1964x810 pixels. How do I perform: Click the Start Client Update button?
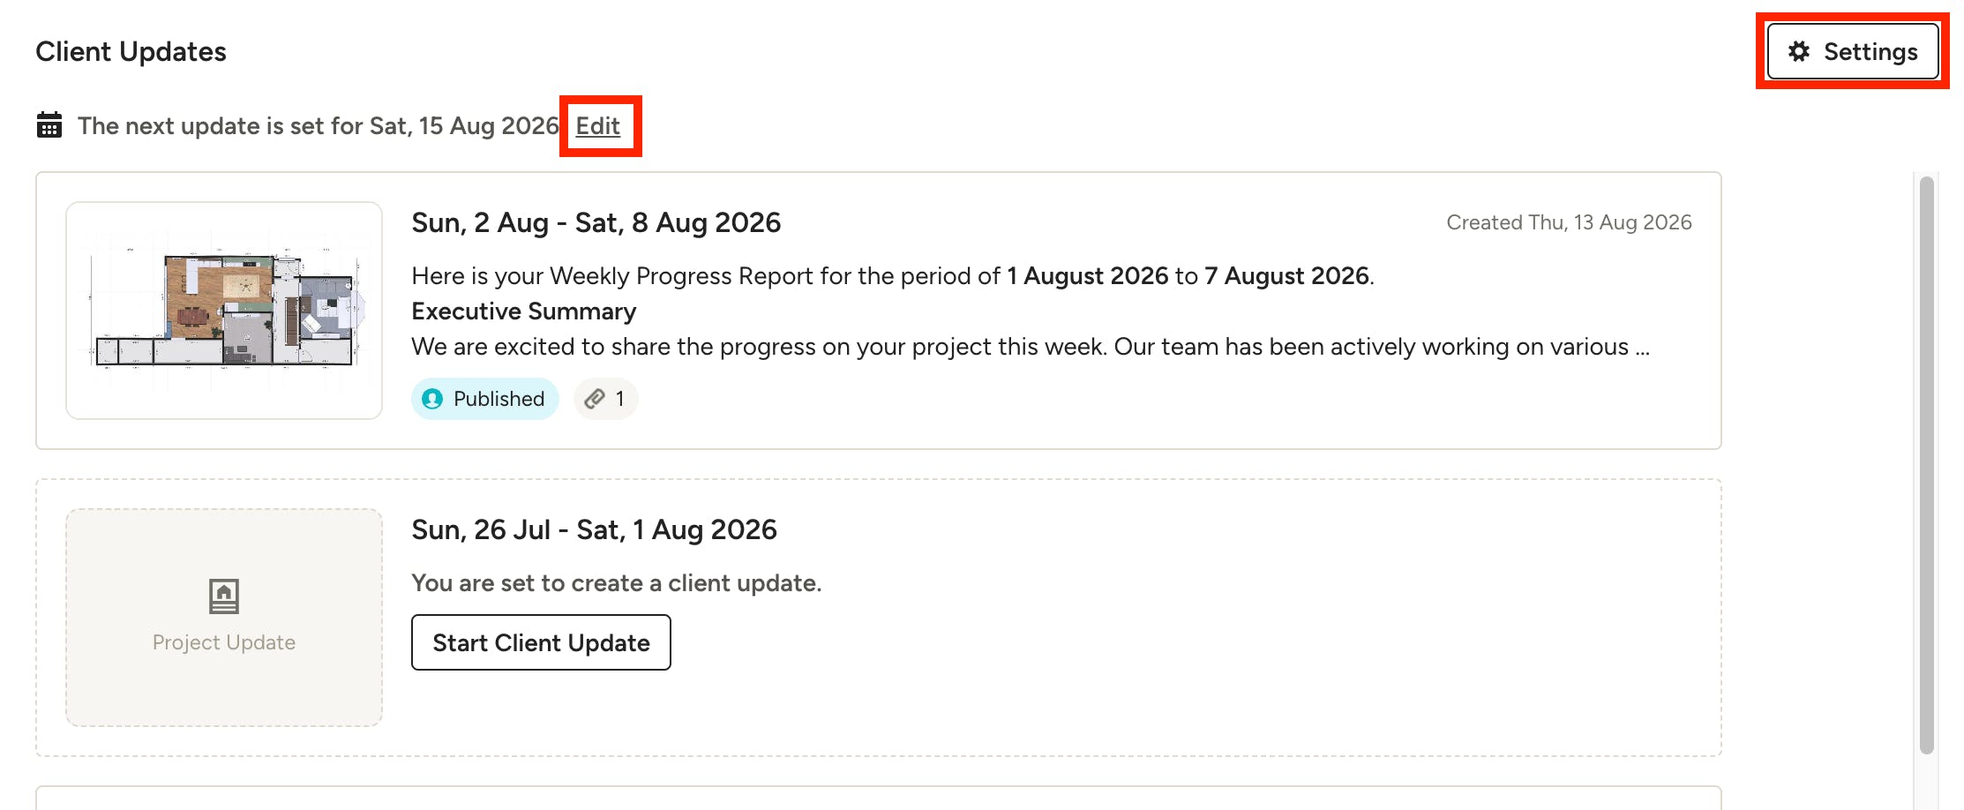point(541,642)
